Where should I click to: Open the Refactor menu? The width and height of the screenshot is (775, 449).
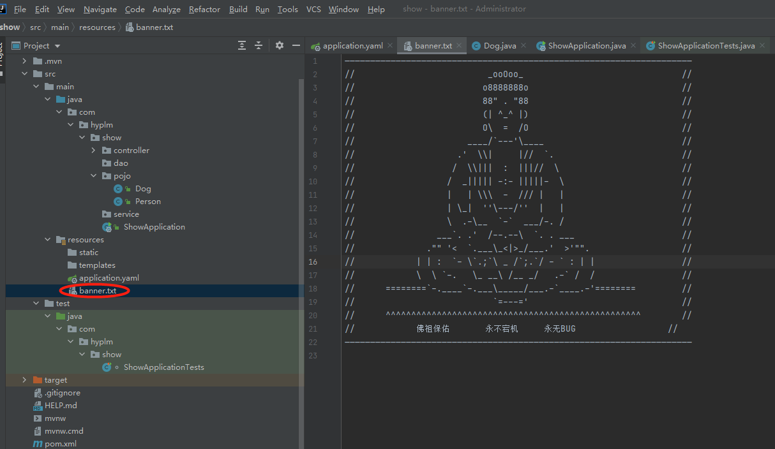[x=204, y=9]
